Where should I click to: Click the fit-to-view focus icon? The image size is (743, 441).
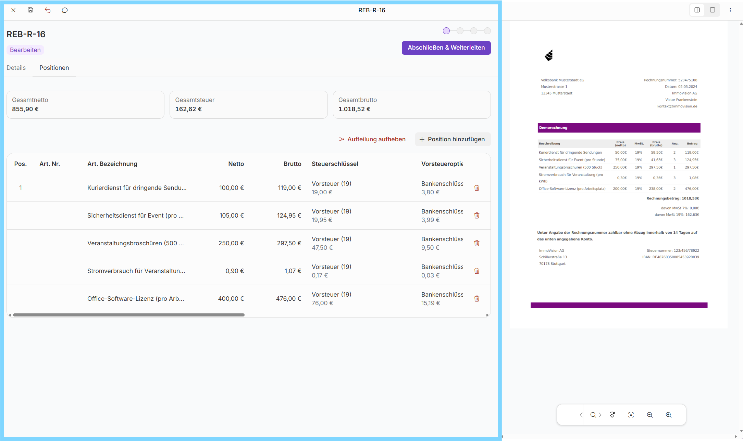631,415
